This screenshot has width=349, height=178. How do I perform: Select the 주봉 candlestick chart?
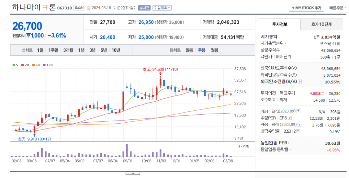[x=202, y=50]
